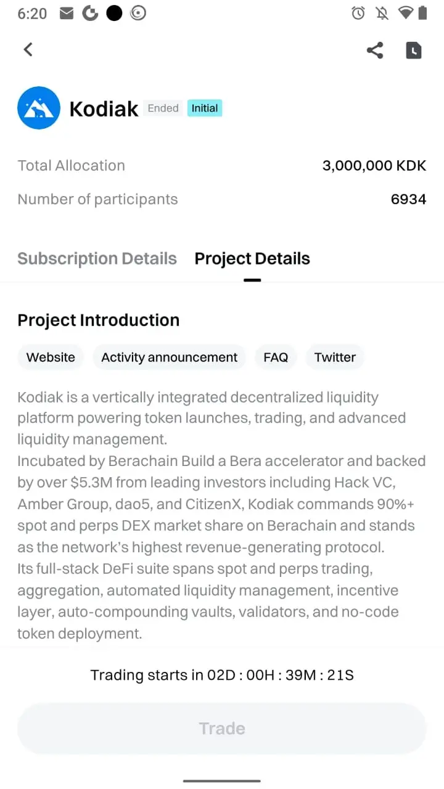Viewport: 444px width, 789px height.
Task: Open the share icon
Action: pyautogui.click(x=375, y=51)
